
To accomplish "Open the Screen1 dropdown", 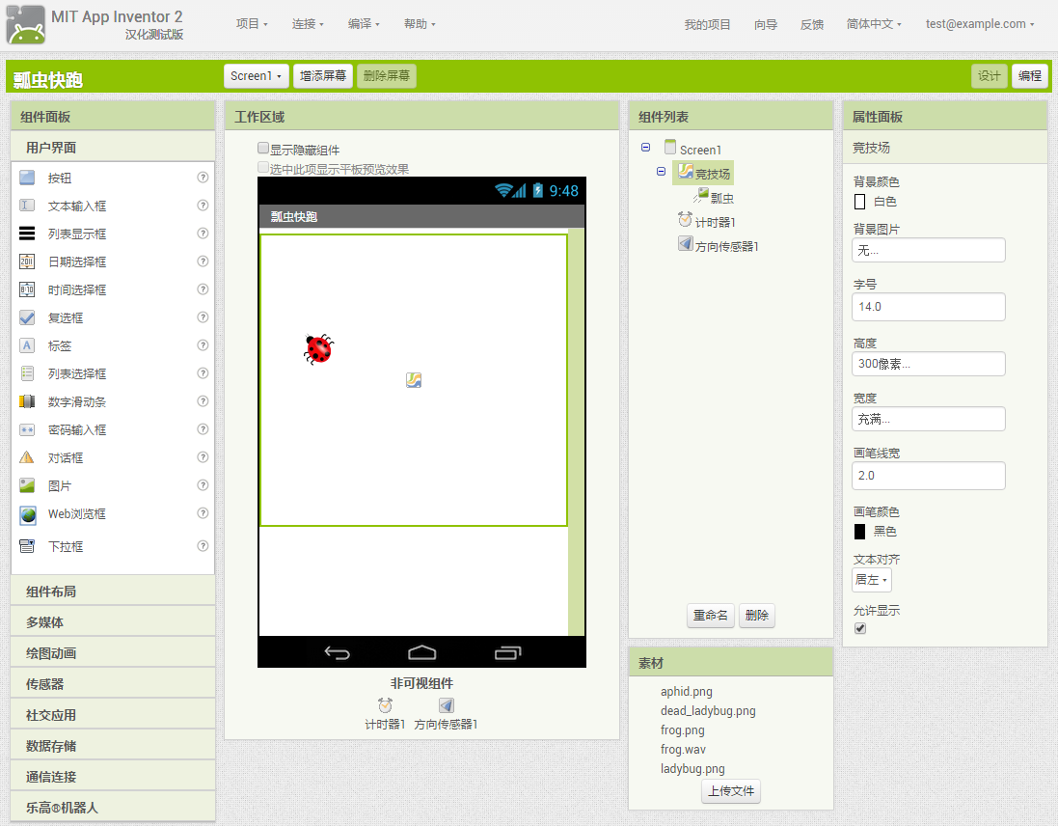I will (256, 76).
